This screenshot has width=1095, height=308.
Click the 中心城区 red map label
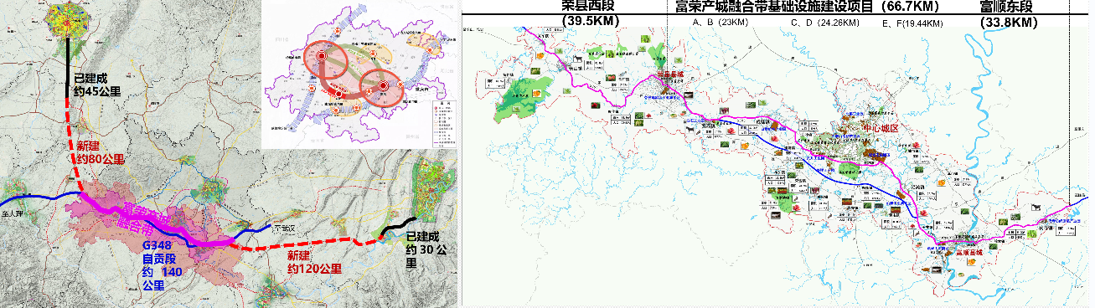point(881,127)
